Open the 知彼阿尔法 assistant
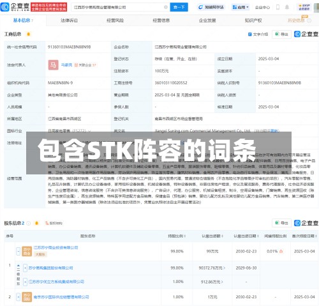The image size is (319, 306). (x=211, y=7)
